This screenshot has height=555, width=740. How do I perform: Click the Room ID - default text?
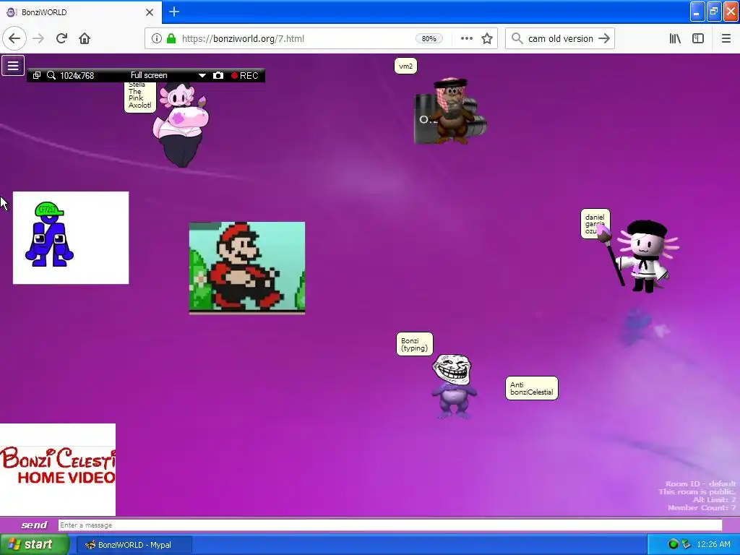click(x=700, y=483)
